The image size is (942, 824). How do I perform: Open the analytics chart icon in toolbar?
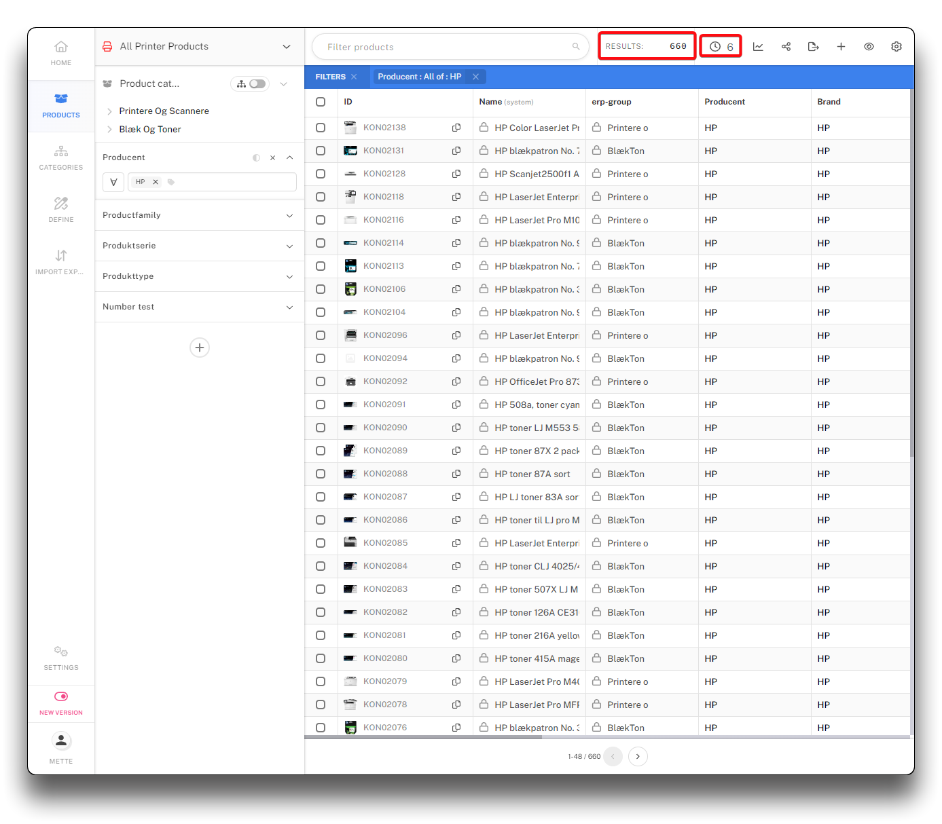coord(758,47)
